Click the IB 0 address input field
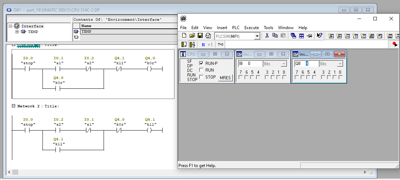This screenshot has width=400, height=180. (250, 64)
